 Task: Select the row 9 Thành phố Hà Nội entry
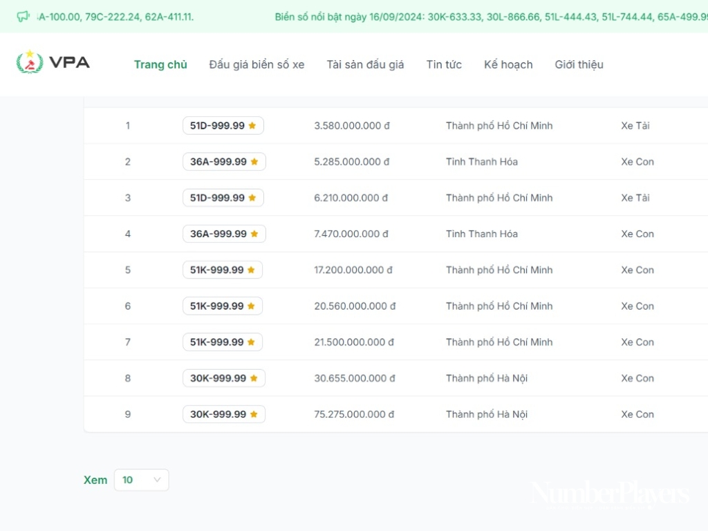486,414
